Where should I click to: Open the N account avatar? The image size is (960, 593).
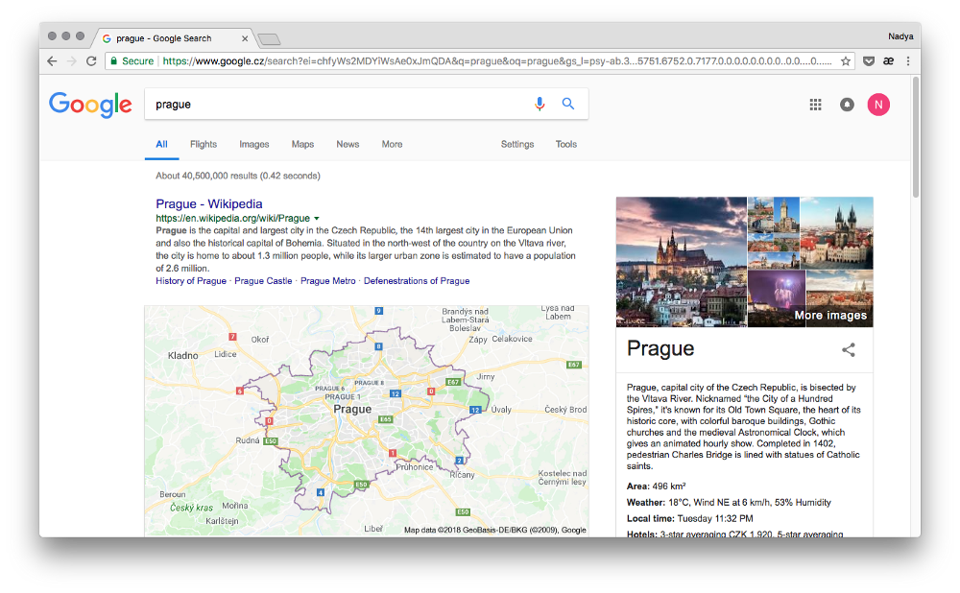(x=878, y=105)
